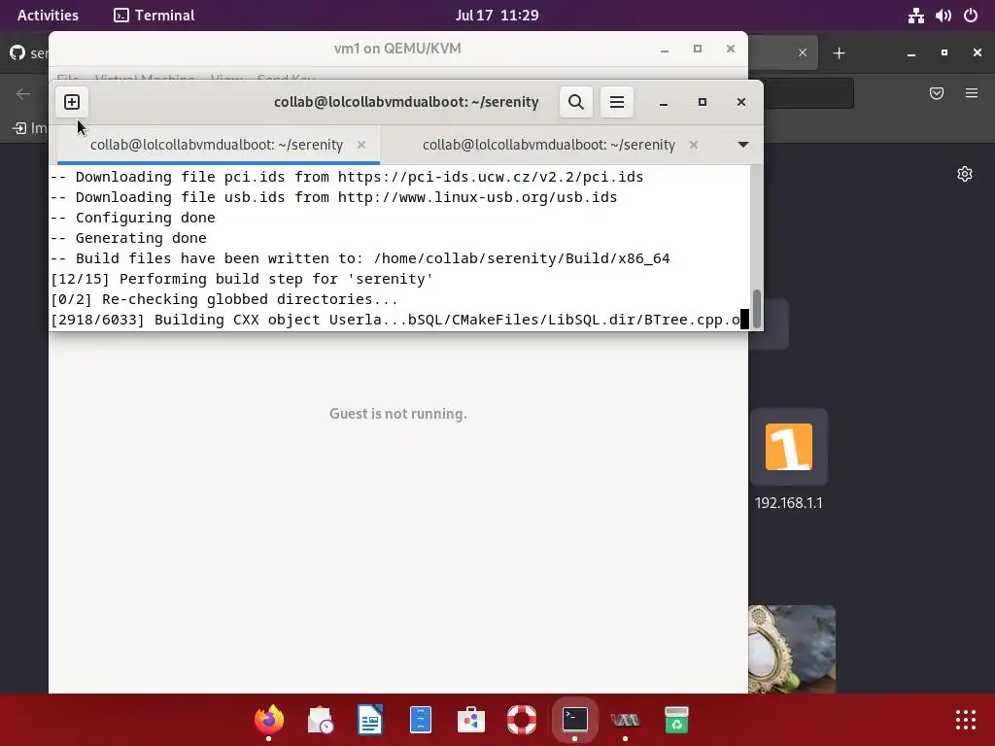Screen dimensions: 995x746
Task: Open Virtual Machine Manager from the dock
Action: [x=625, y=720]
